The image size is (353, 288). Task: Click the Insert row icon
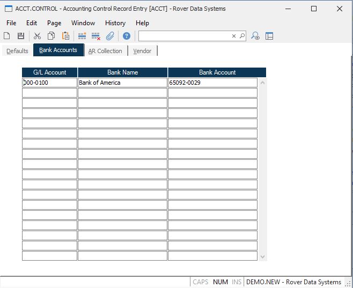tap(82, 36)
